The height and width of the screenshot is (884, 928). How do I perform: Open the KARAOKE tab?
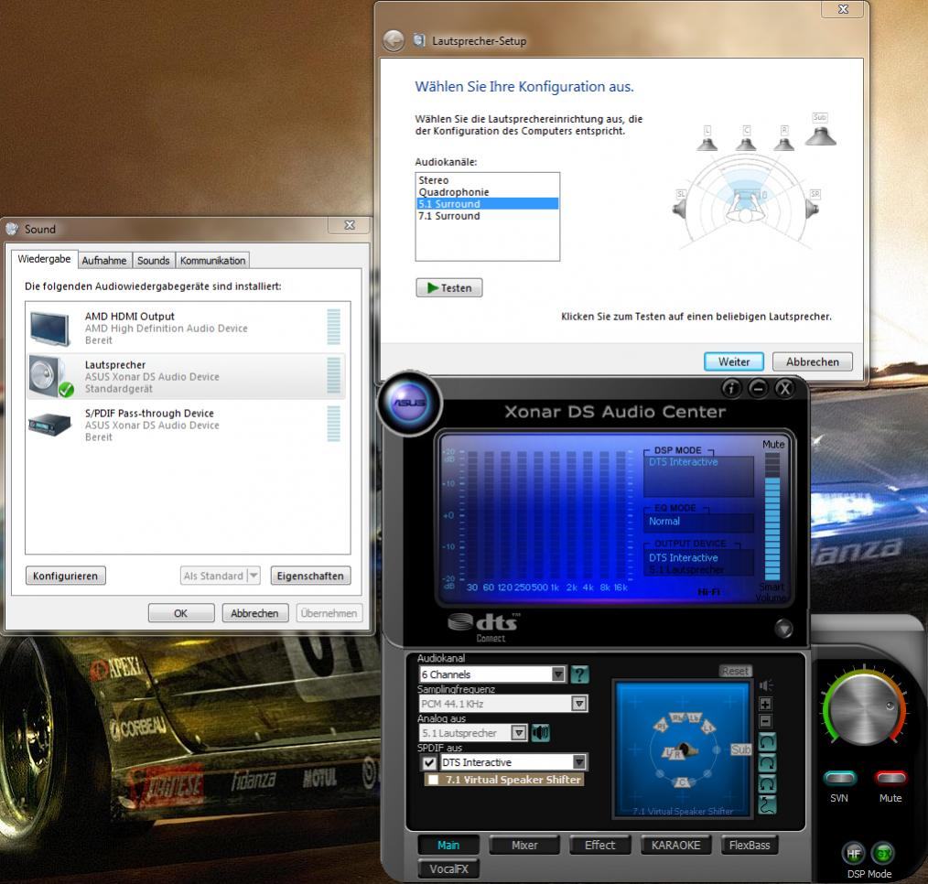pos(676,845)
